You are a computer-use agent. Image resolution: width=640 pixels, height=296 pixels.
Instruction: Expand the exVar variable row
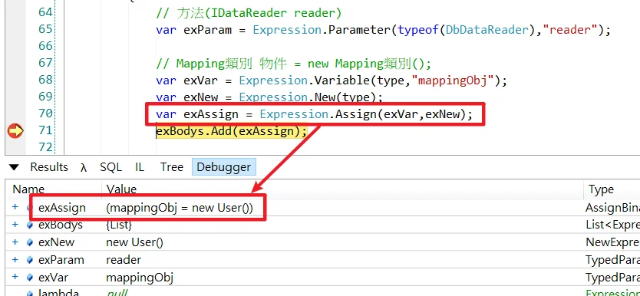click(15, 277)
